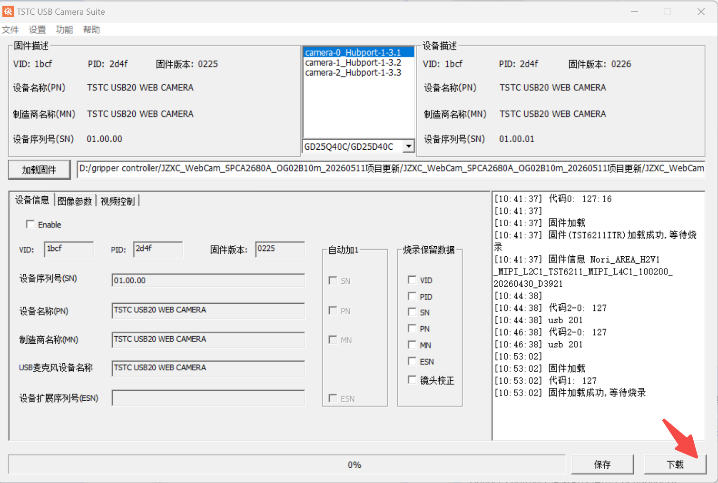Select camera-0_Hubport-1-3.1 in the device list
The height and width of the screenshot is (483, 718).
click(x=358, y=53)
